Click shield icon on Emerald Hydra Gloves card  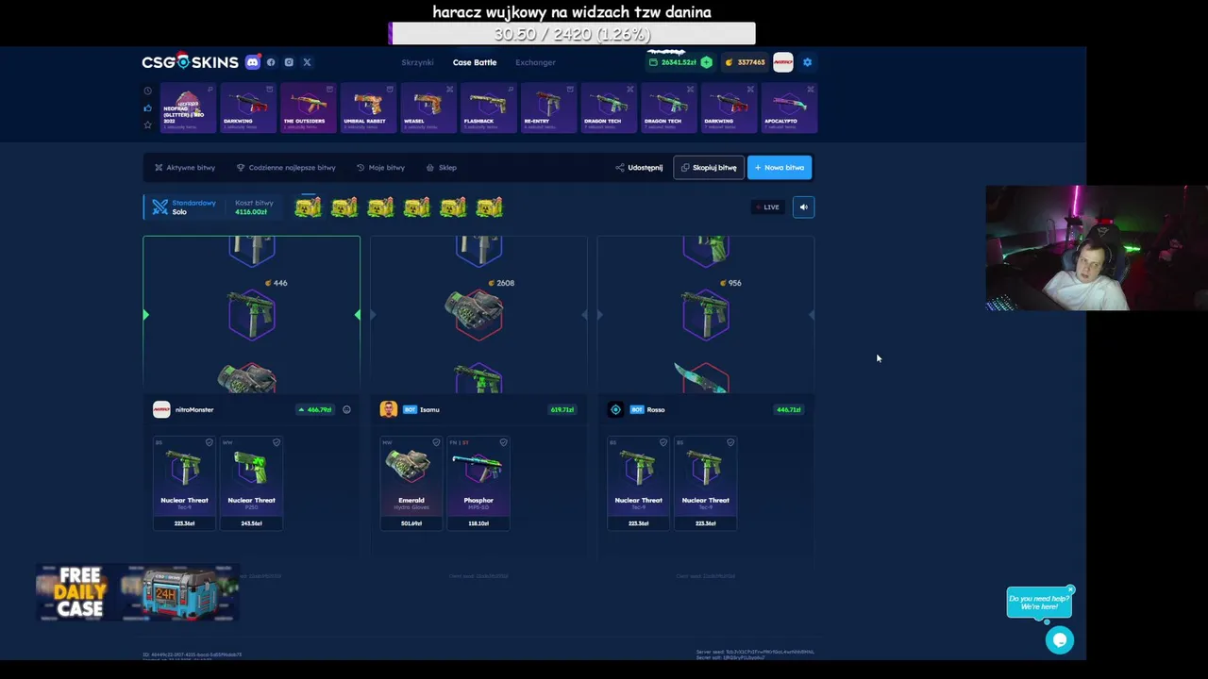(x=436, y=442)
